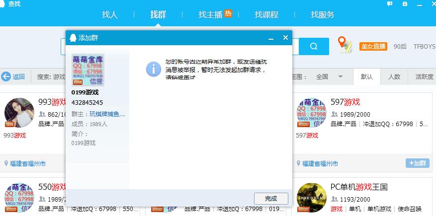The height and width of the screenshot is (216, 436).
Task: Click the magnifier search button
Action: click(314, 46)
